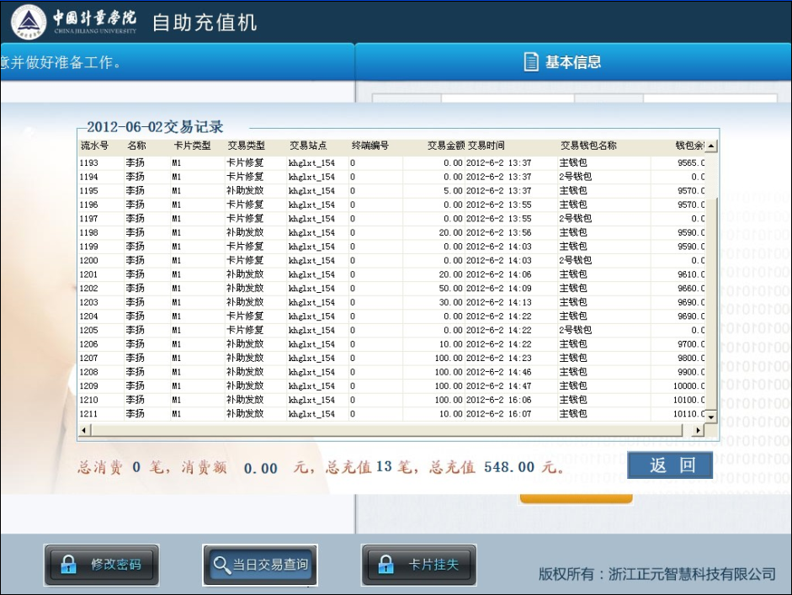
Task: Click the vertical scrollbar thumb in the table
Action: [710, 175]
